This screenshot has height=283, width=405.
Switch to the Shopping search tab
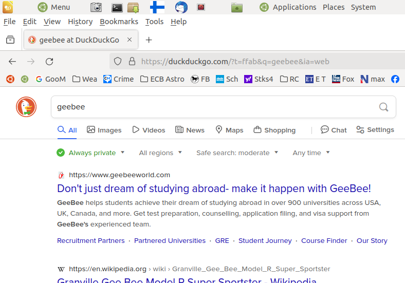pyautogui.click(x=274, y=130)
